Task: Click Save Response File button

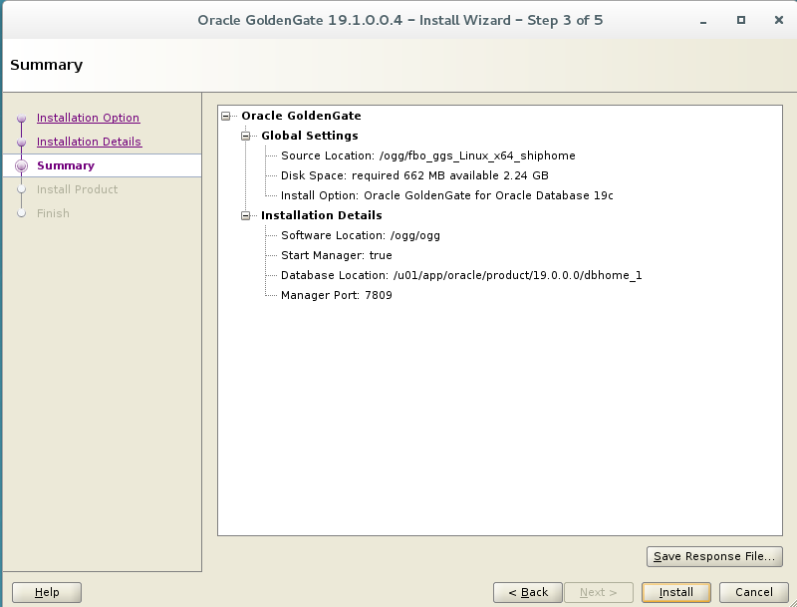Action: click(714, 556)
